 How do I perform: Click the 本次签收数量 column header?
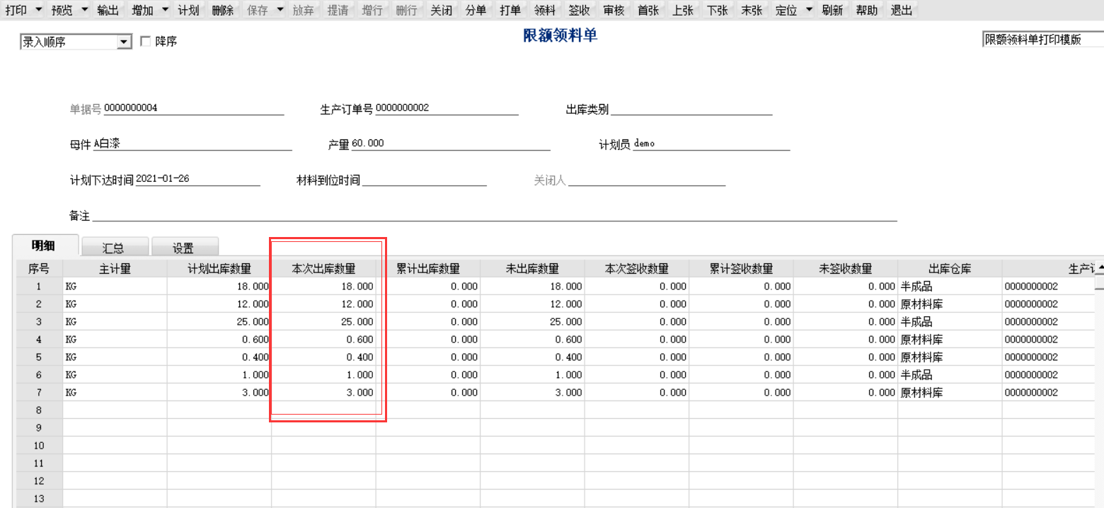[x=637, y=269]
